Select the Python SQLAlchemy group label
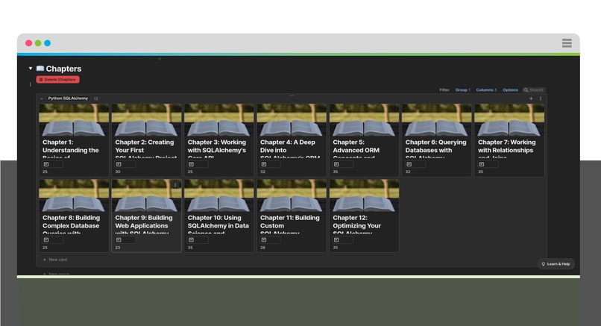This screenshot has height=326, width=601. click(x=68, y=98)
